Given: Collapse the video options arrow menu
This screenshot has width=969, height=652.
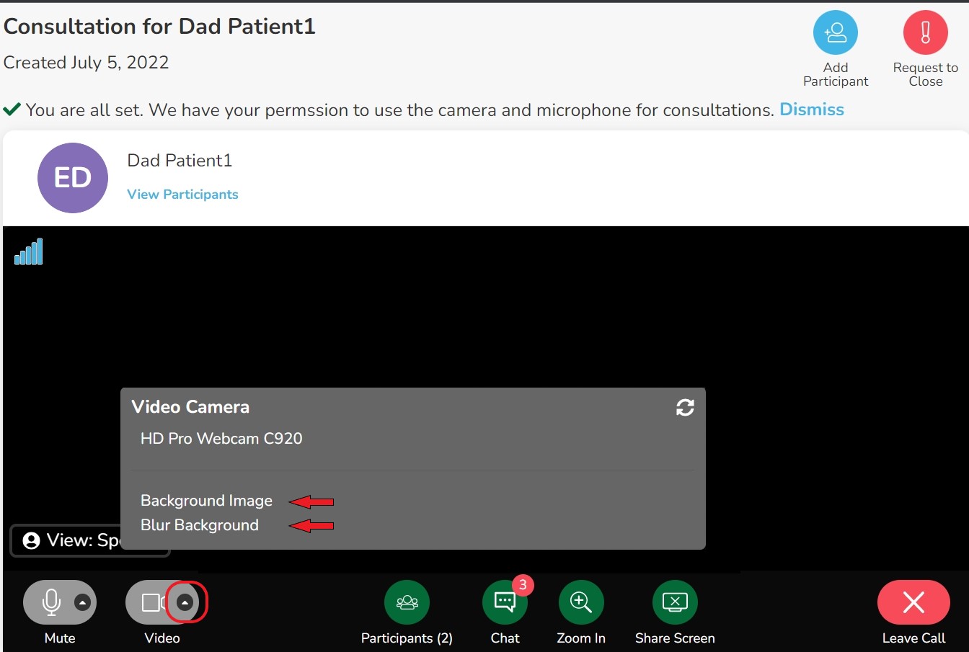Looking at the screenshot, I should [x=185, y=602].
